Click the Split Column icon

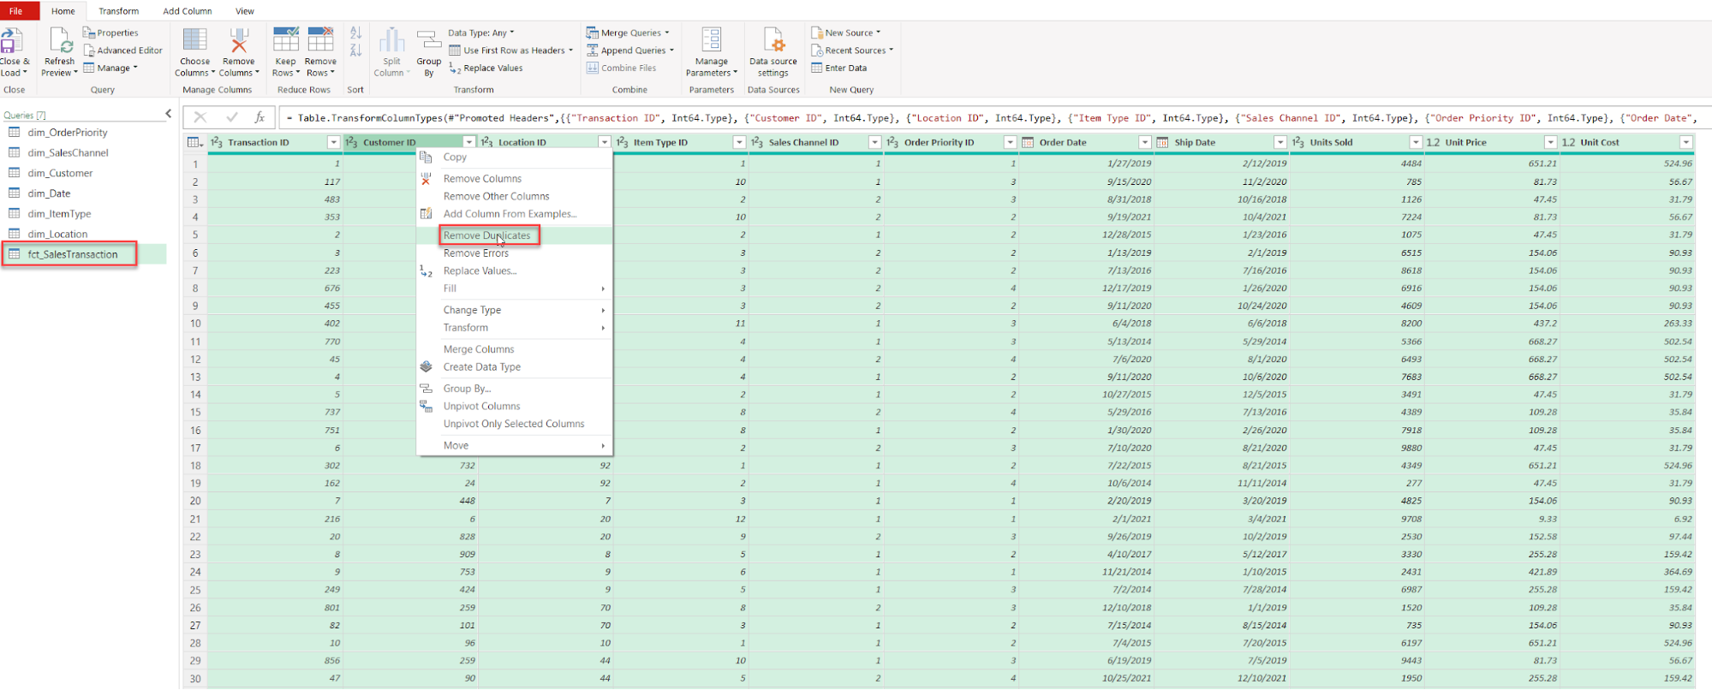click(391, 40)
